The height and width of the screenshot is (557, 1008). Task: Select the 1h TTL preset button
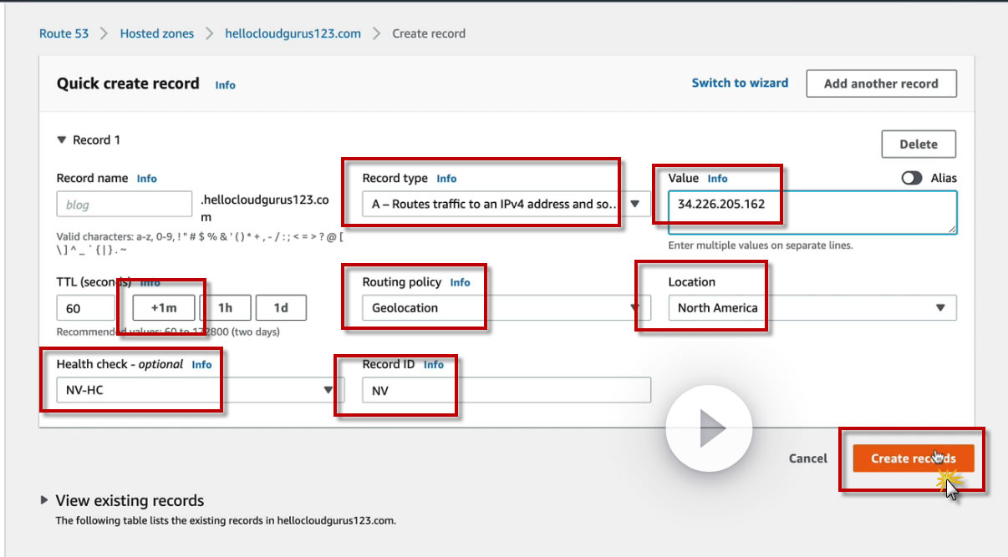(226, 308)
